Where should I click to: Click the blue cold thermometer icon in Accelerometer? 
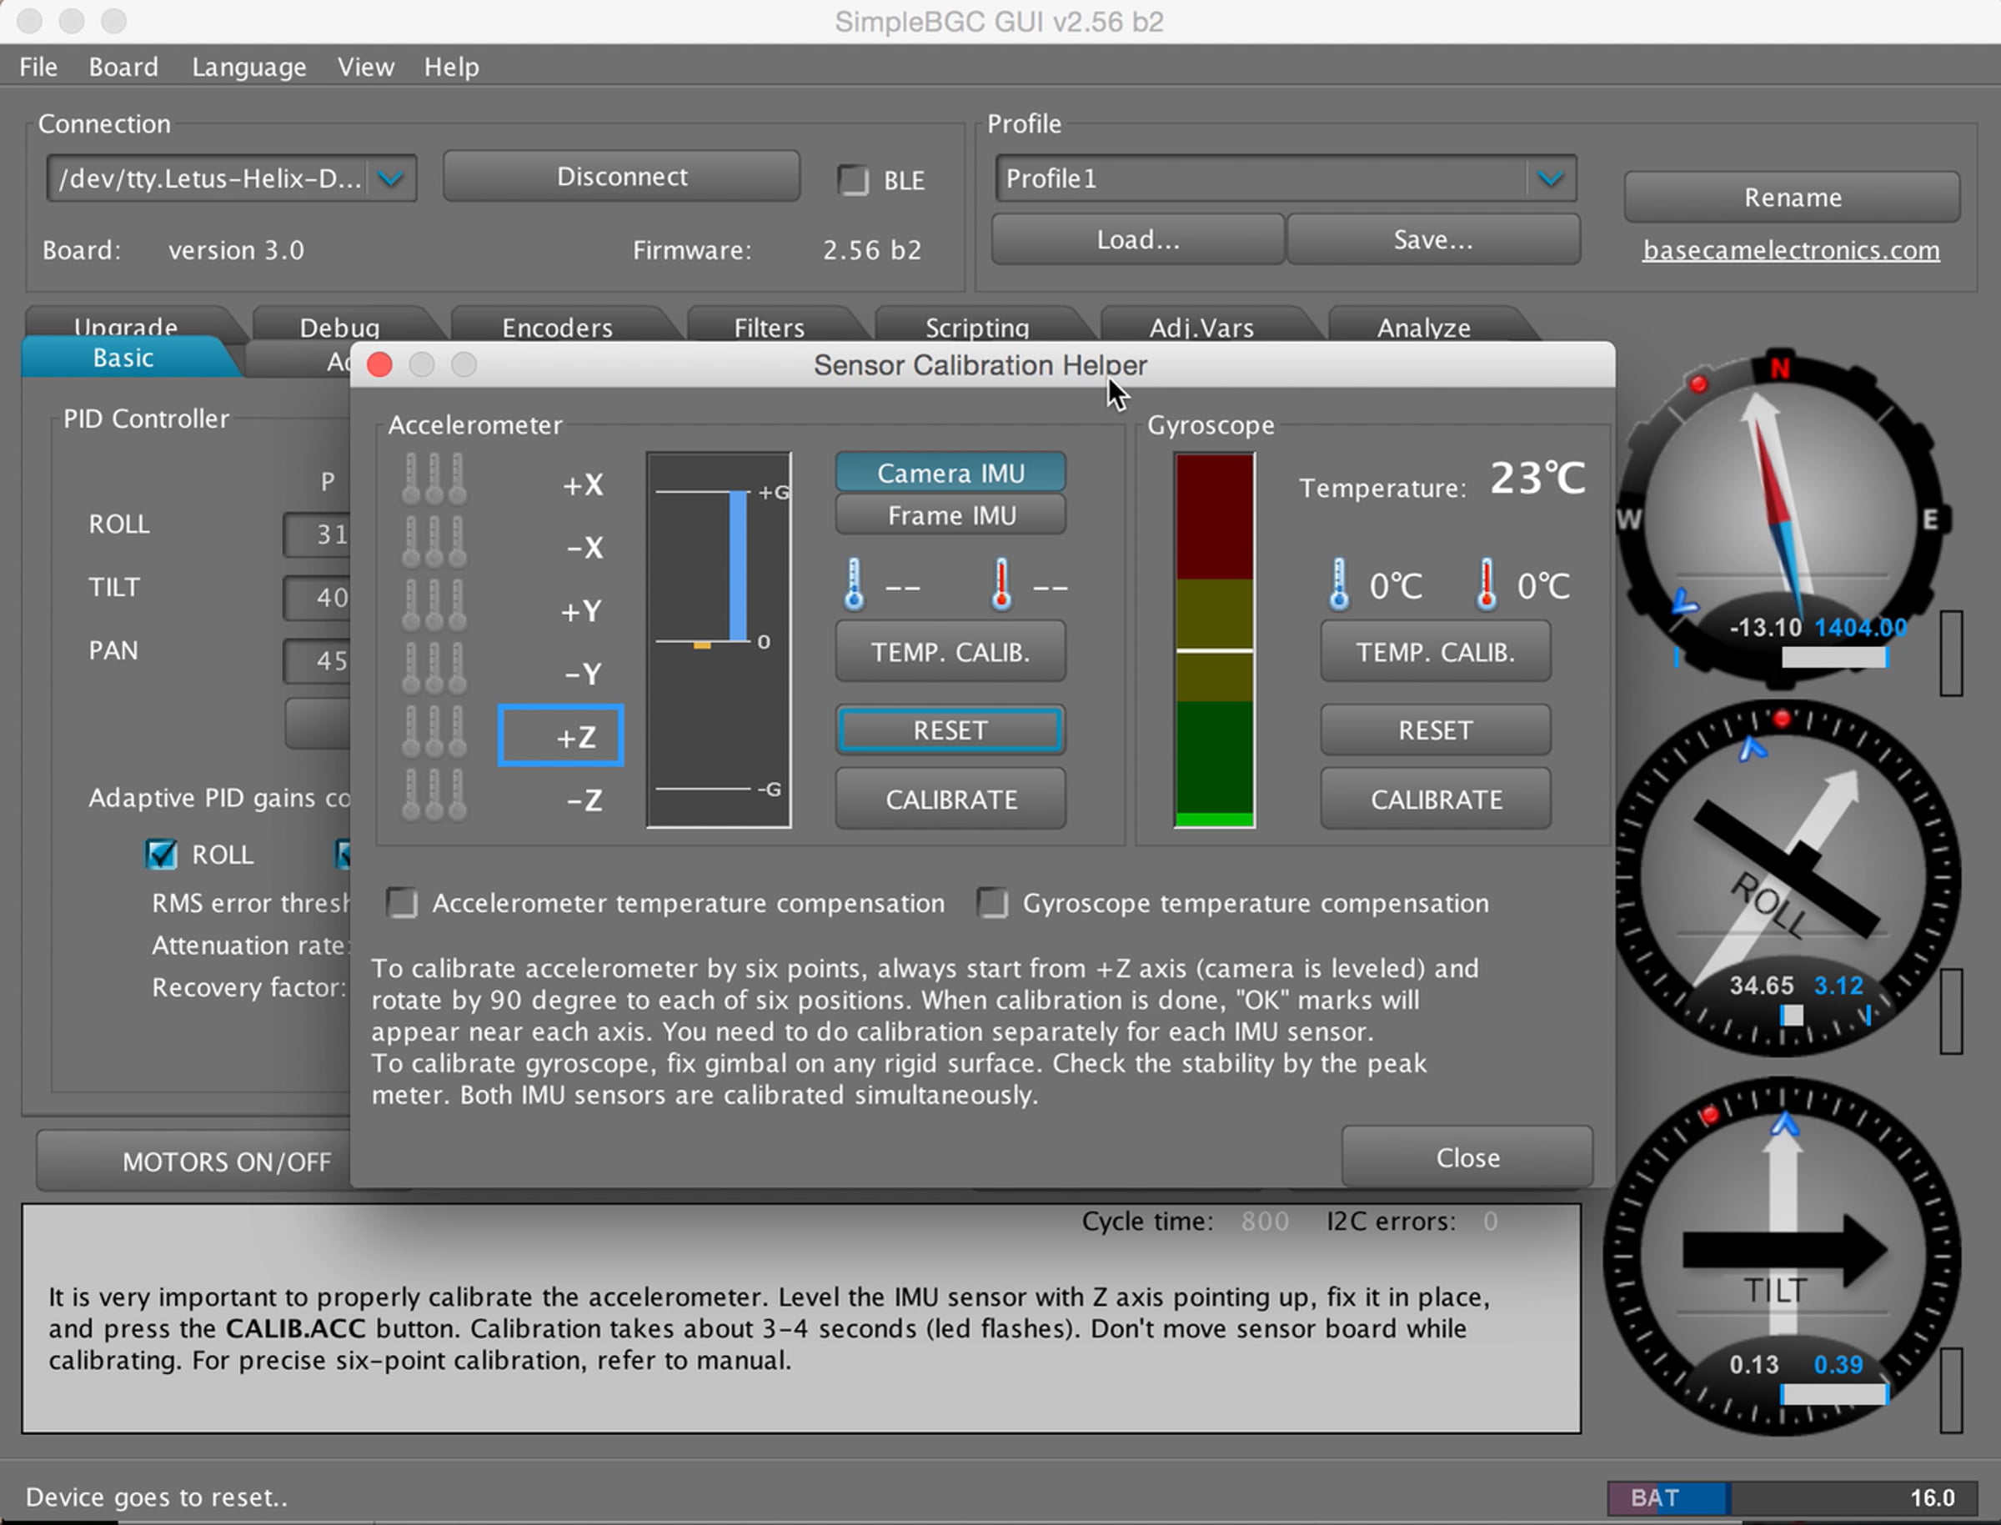853,584
